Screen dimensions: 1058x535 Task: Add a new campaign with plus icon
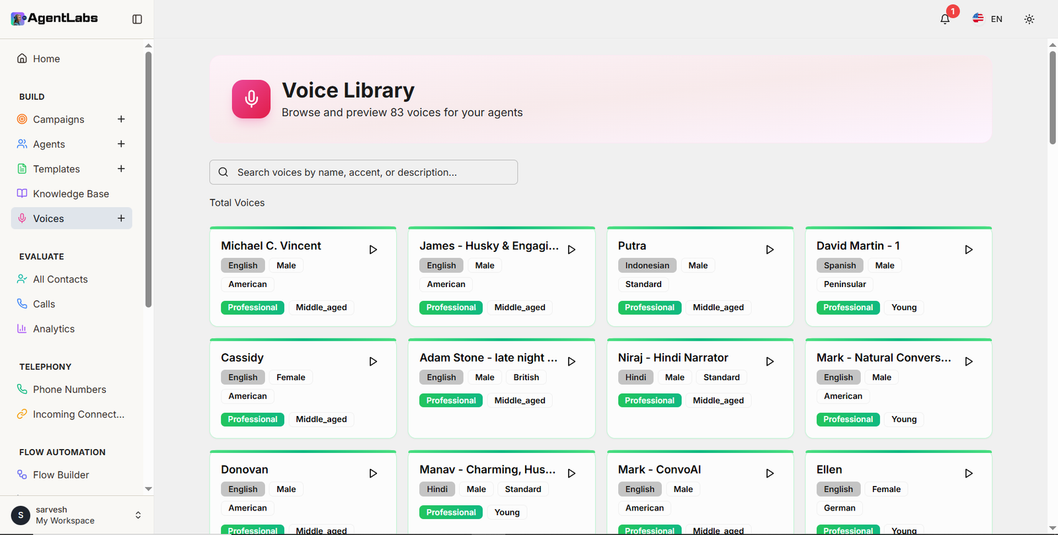point(121,119)
